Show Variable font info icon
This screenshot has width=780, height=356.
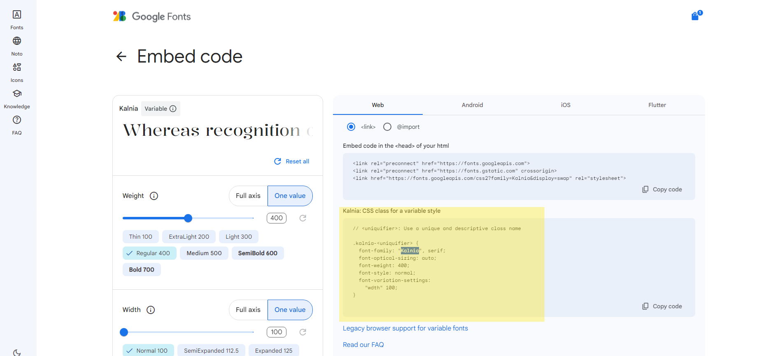pyautogui.click(x=173, y=109)
